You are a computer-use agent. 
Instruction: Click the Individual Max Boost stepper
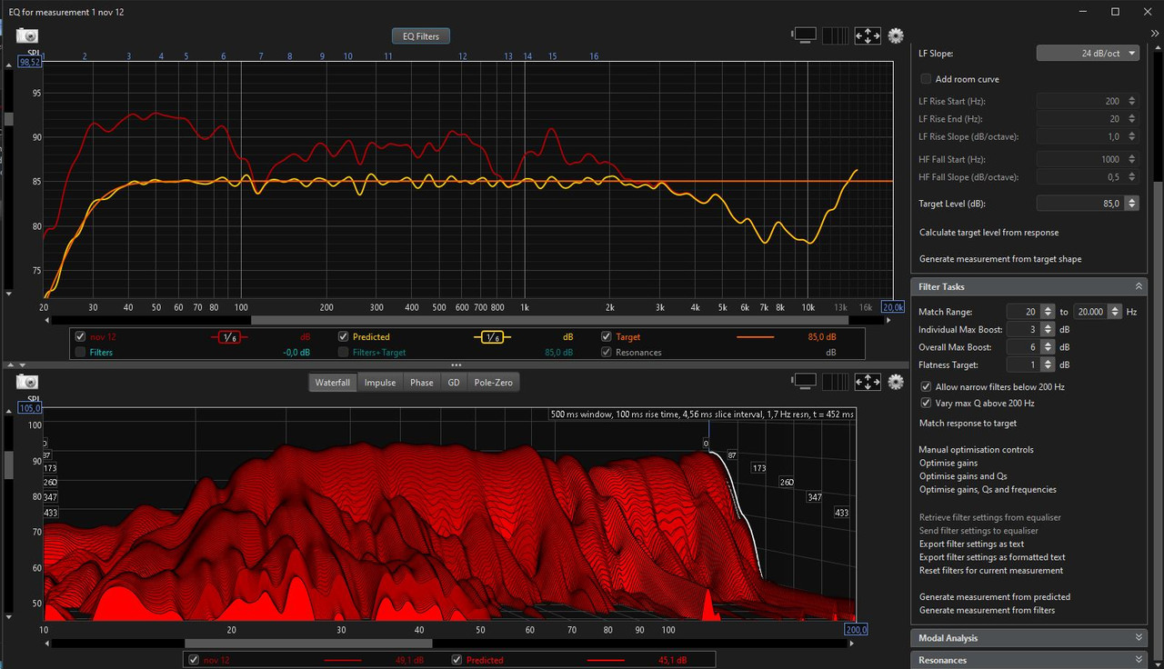tap(1048, 329)
